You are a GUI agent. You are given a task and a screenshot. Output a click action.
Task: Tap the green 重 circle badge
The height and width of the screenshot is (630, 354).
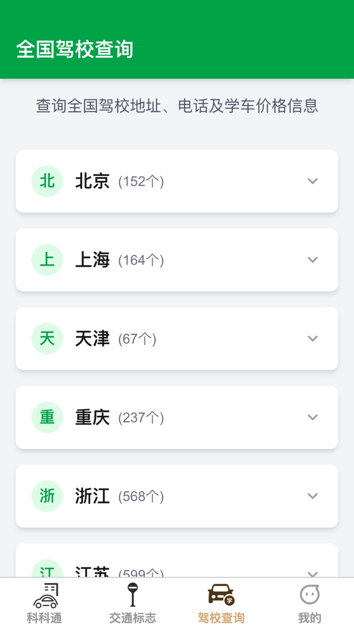click(x=47, y=417)
